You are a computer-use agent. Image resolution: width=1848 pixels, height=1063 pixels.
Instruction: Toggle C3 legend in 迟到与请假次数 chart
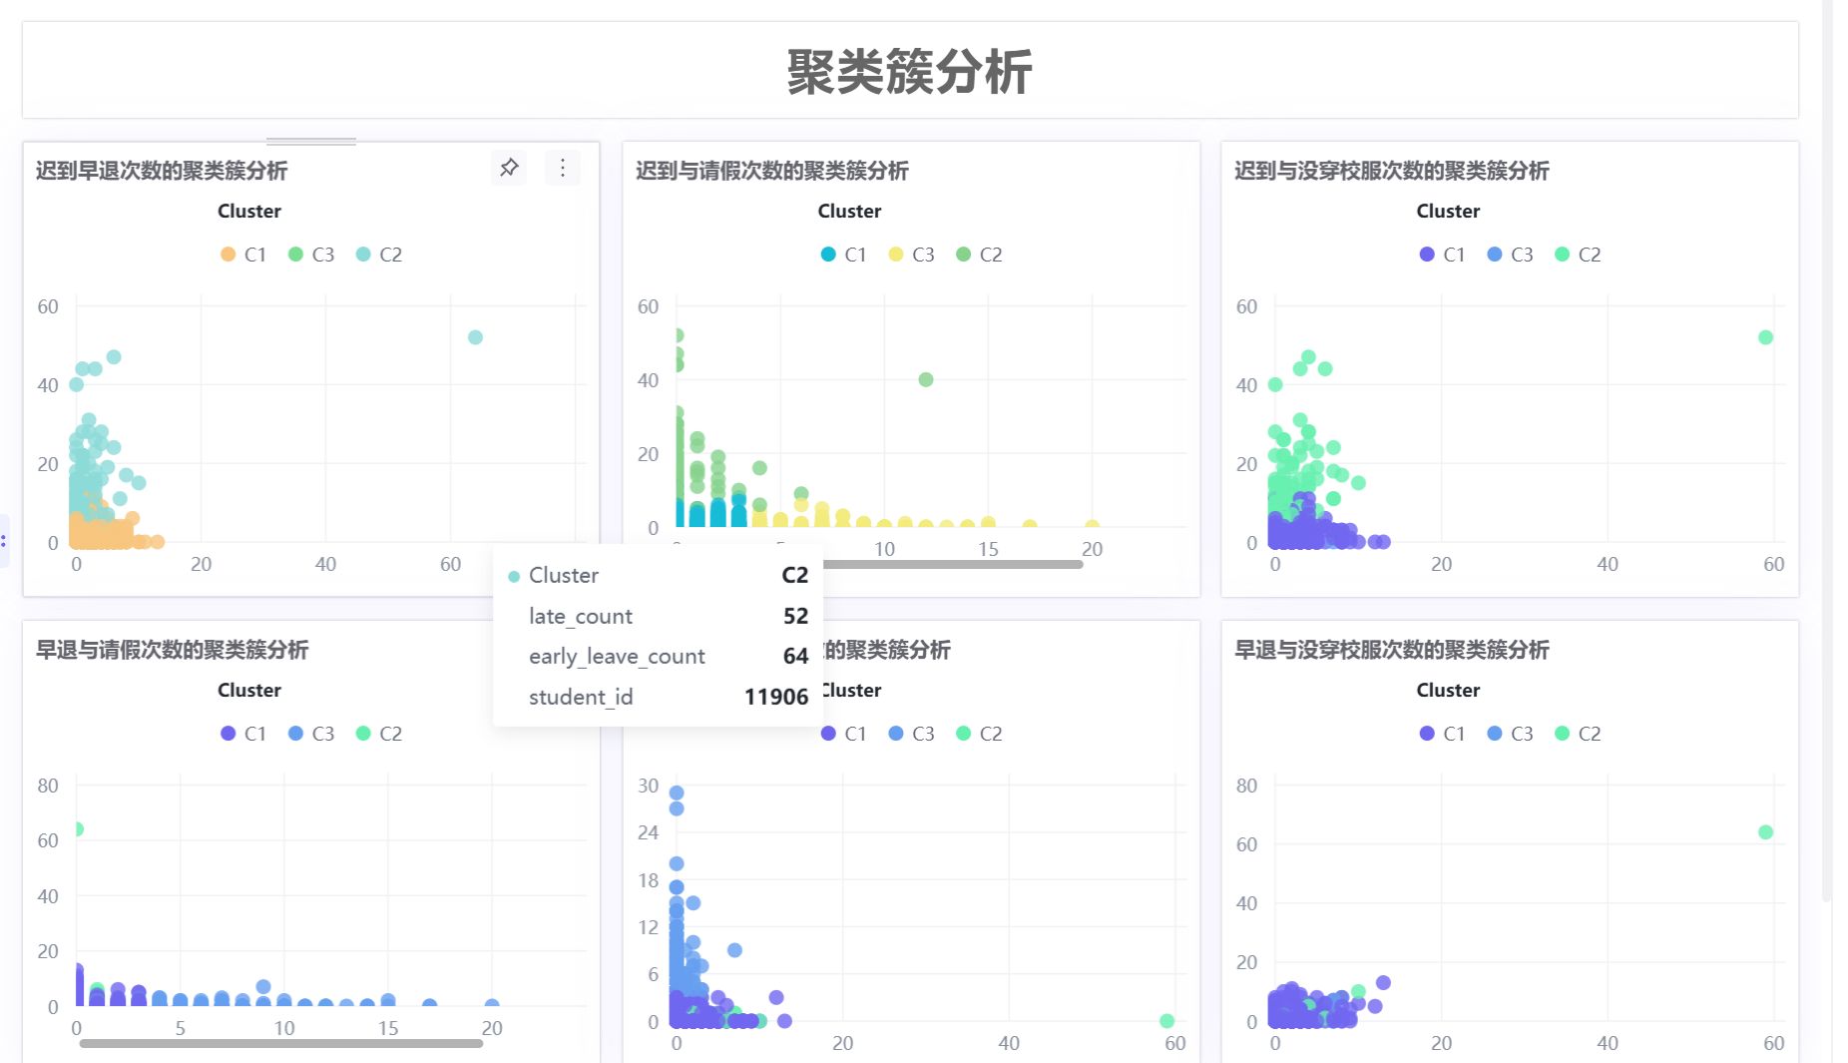911,255
